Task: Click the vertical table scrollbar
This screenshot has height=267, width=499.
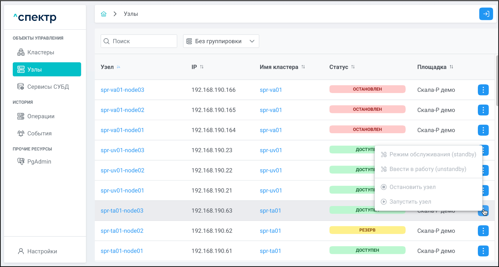Action: coord(497,81)
